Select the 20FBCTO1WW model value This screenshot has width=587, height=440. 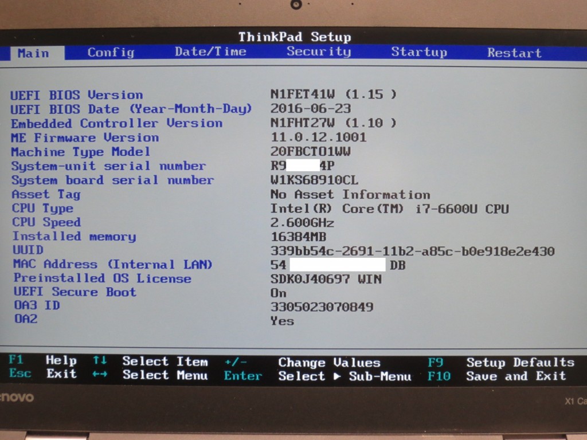pos(310,151)
